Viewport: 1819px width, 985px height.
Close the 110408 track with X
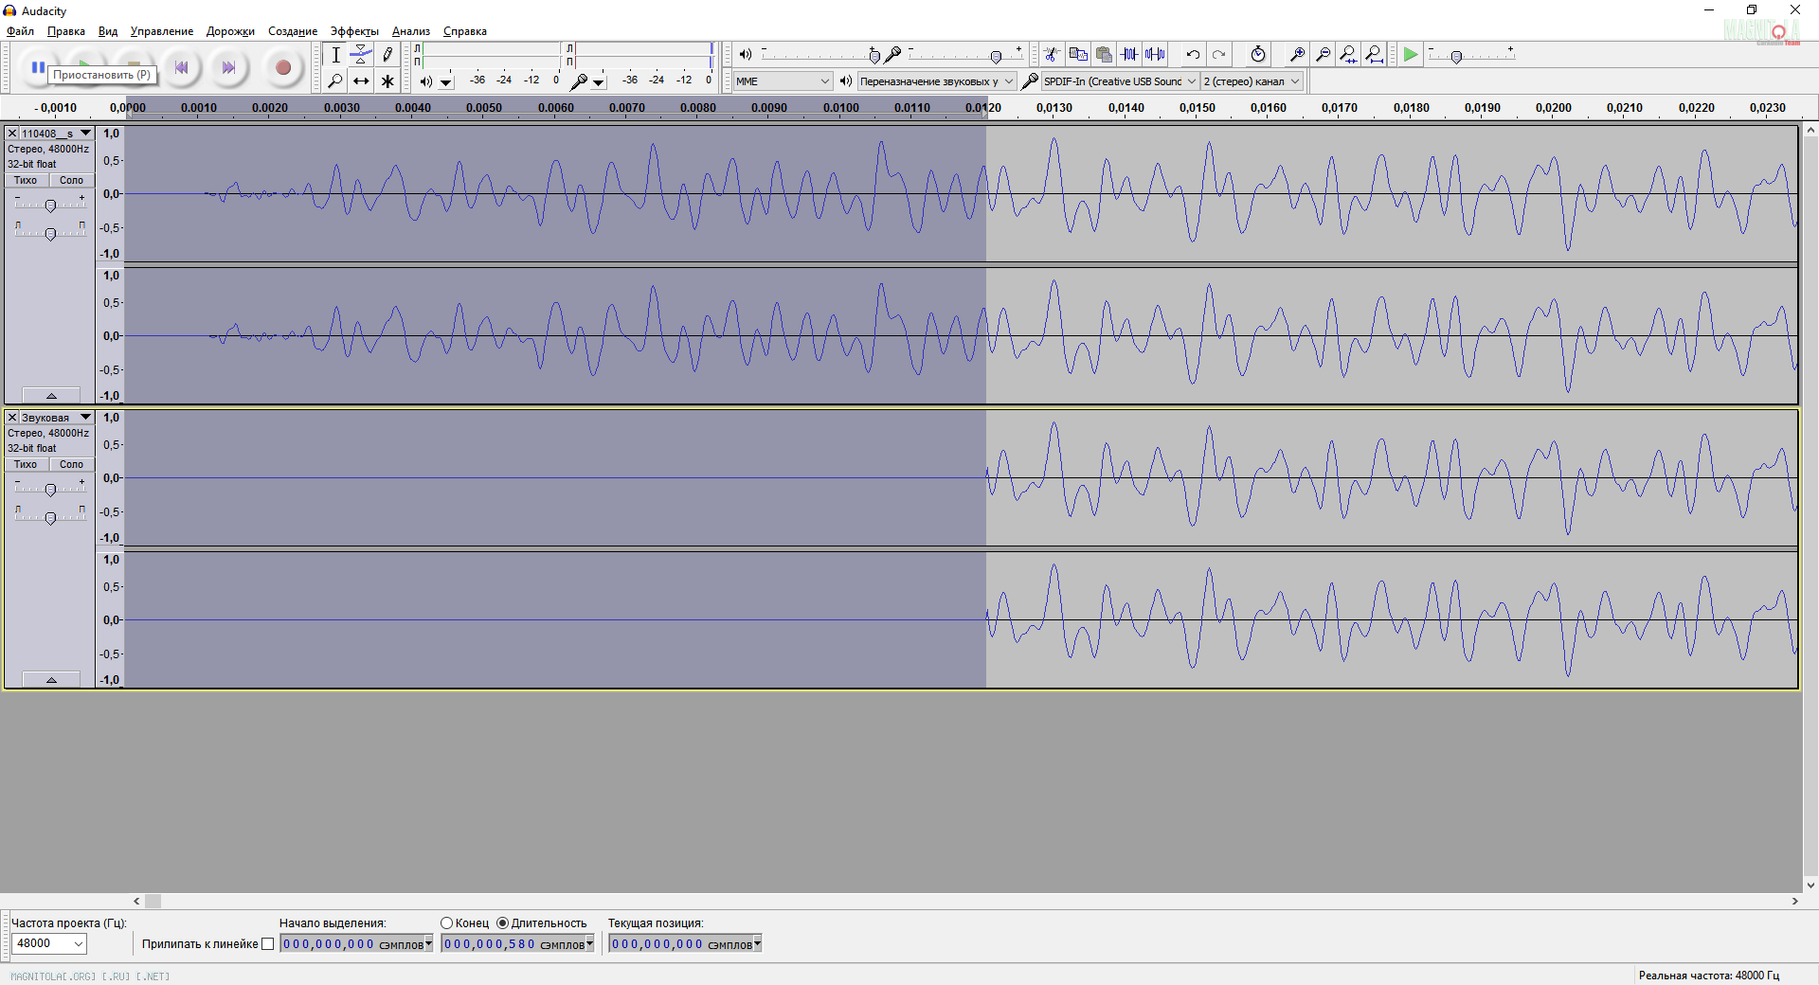12,134
